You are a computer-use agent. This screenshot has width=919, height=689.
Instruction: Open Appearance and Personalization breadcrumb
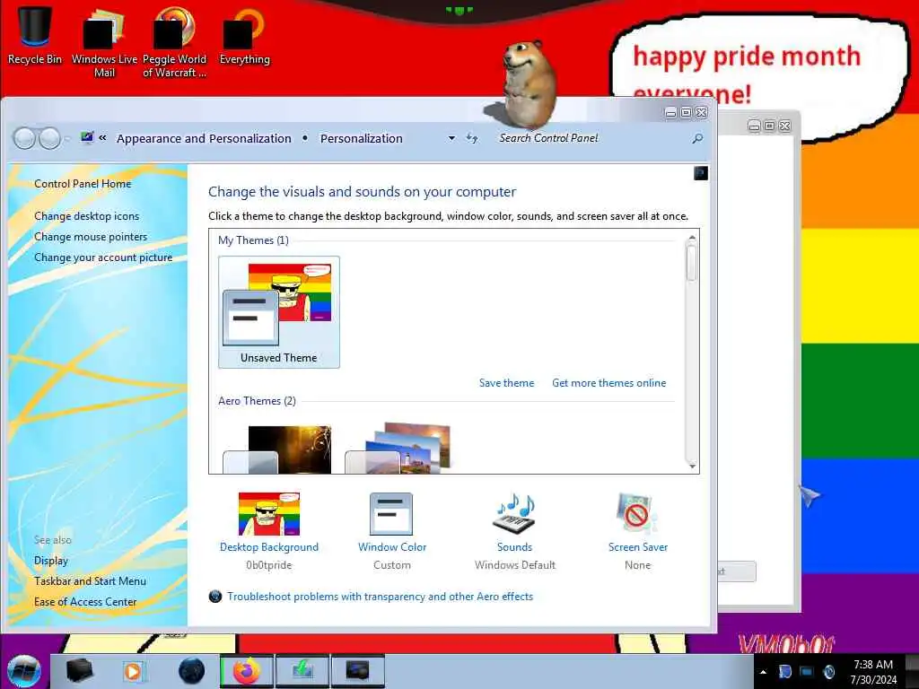coord(204,138)
